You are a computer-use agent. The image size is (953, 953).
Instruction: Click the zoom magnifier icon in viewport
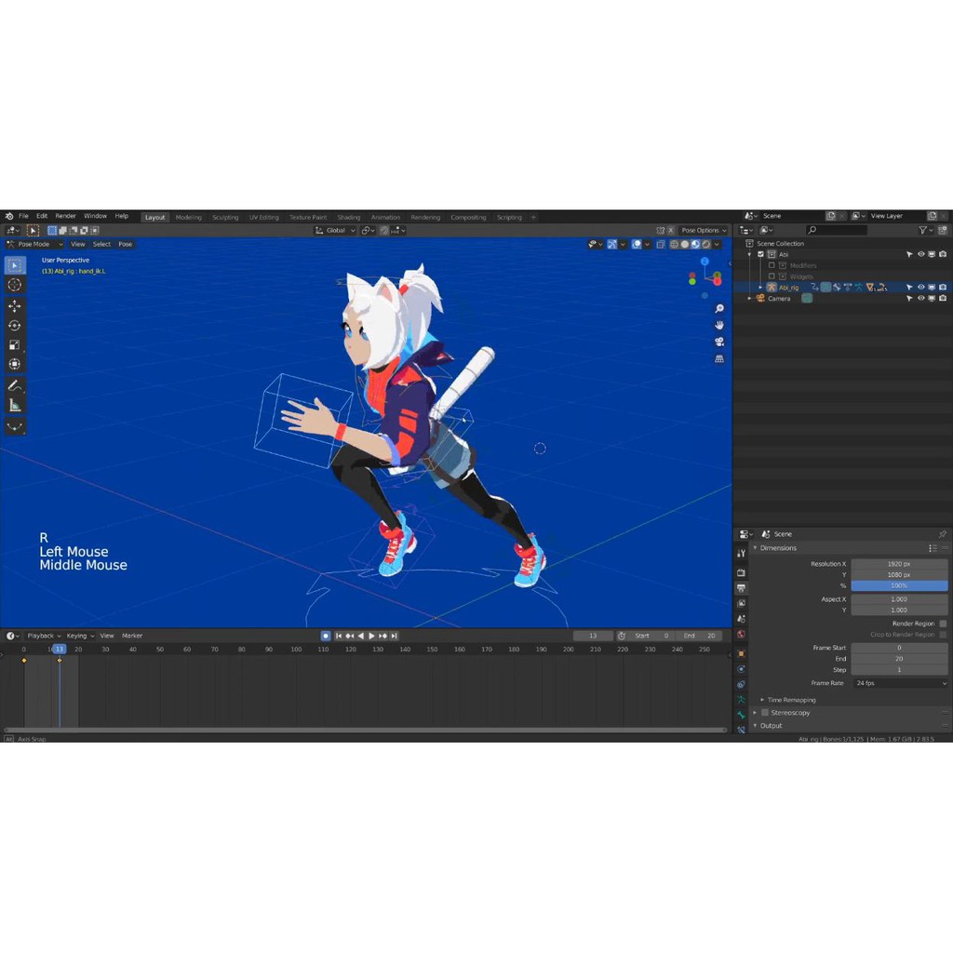tap(719, 309)
